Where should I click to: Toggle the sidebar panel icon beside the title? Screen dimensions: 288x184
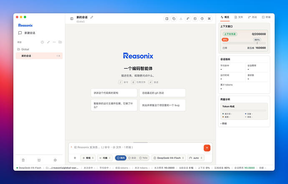point(72,19)
